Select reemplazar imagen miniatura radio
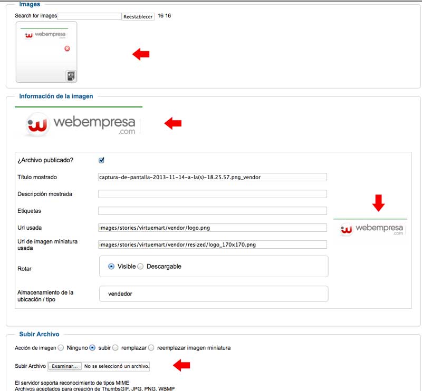Image resolution: width=422 pixels, height=391 pixels. pyautogui.click(x=151, y=348)
